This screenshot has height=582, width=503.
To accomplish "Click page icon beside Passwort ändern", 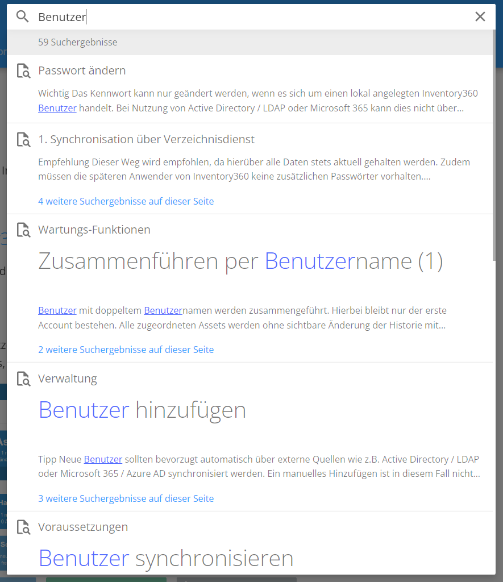I will (x=23, y=71).
